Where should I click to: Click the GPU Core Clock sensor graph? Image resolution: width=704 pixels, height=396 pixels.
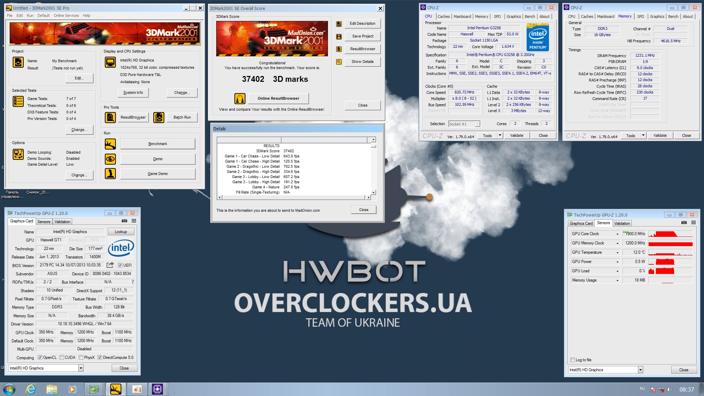click(670, 234)
